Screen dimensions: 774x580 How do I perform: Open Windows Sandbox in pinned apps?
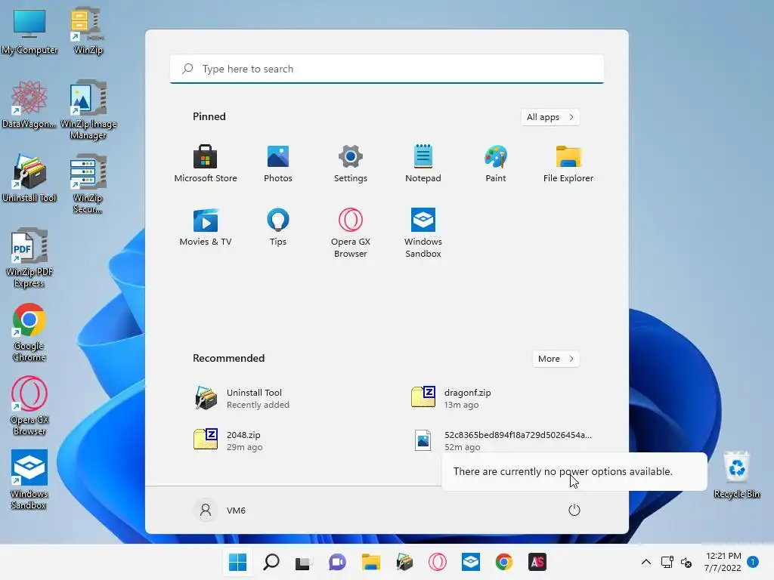423,233
